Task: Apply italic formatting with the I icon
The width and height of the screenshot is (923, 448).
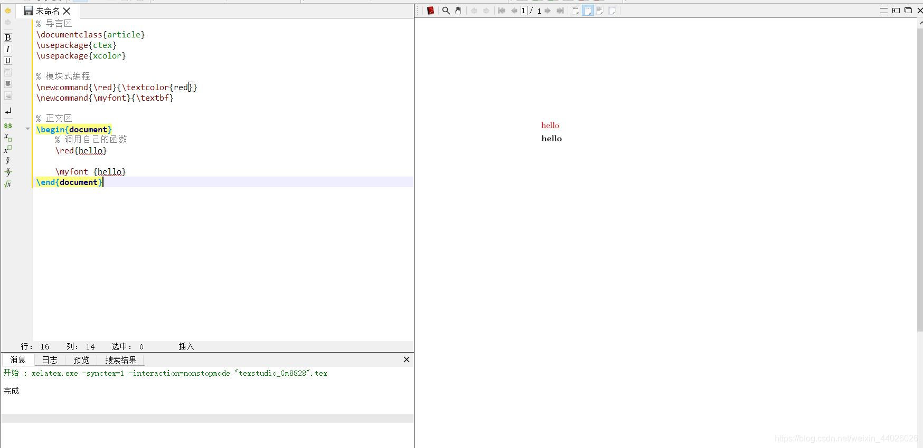Action: coord(8,49)
